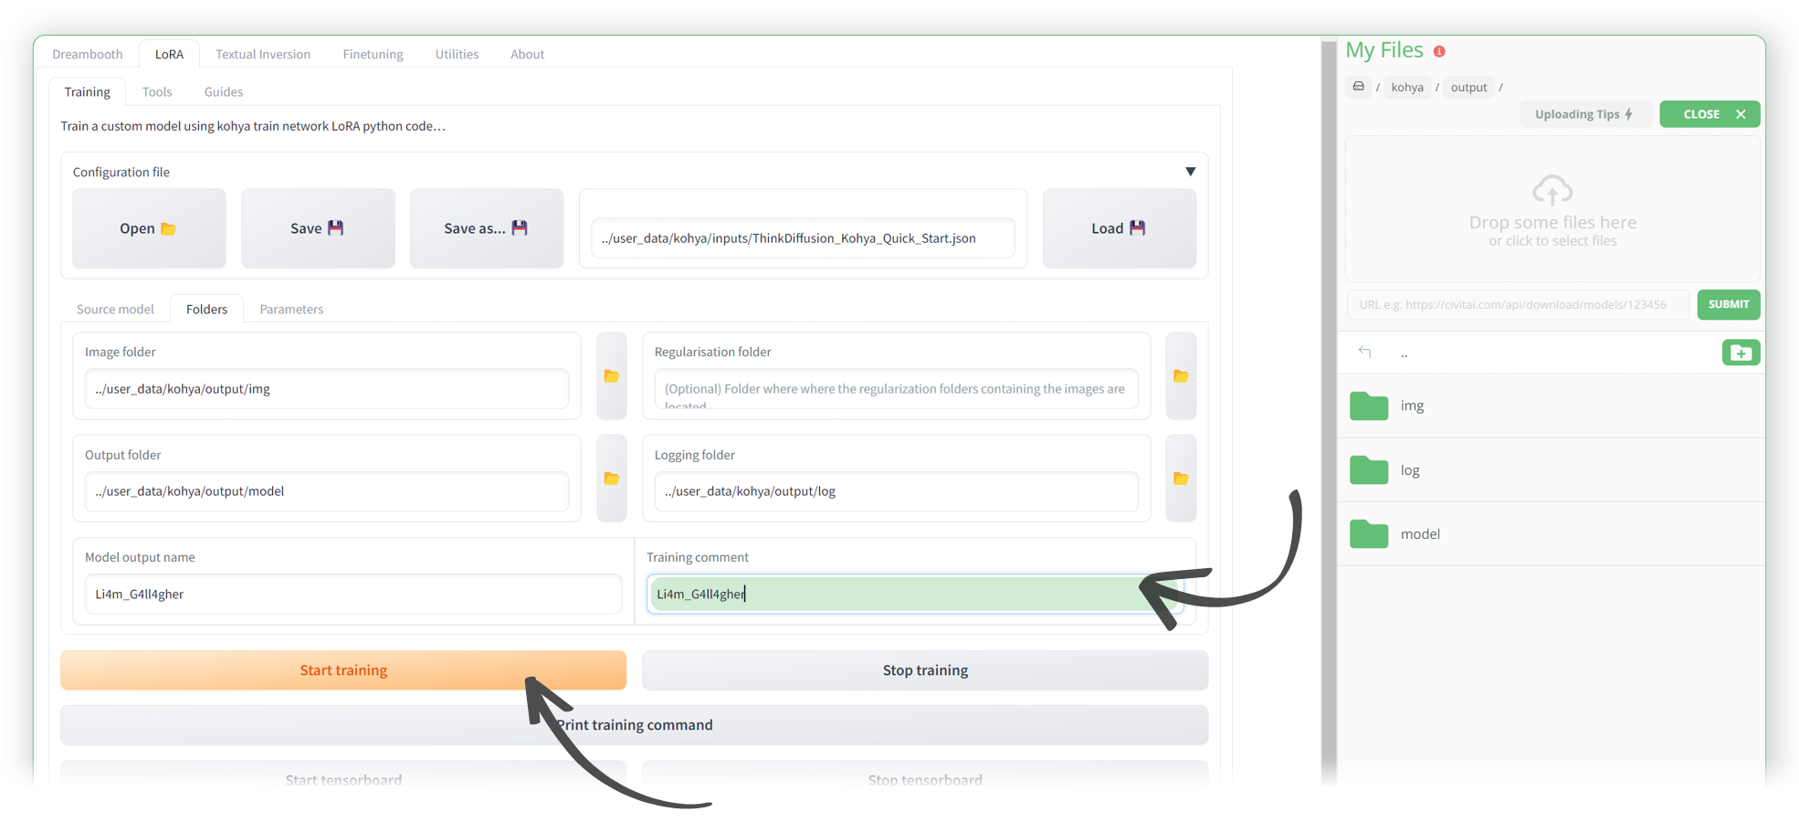Switch to the Tools sub-tab
The width and height of the screenshot is (1799, 822).
coord(157,91)
